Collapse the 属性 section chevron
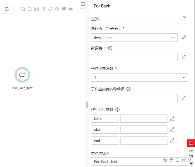Screen dimensions: 195x167 [185, 17]
